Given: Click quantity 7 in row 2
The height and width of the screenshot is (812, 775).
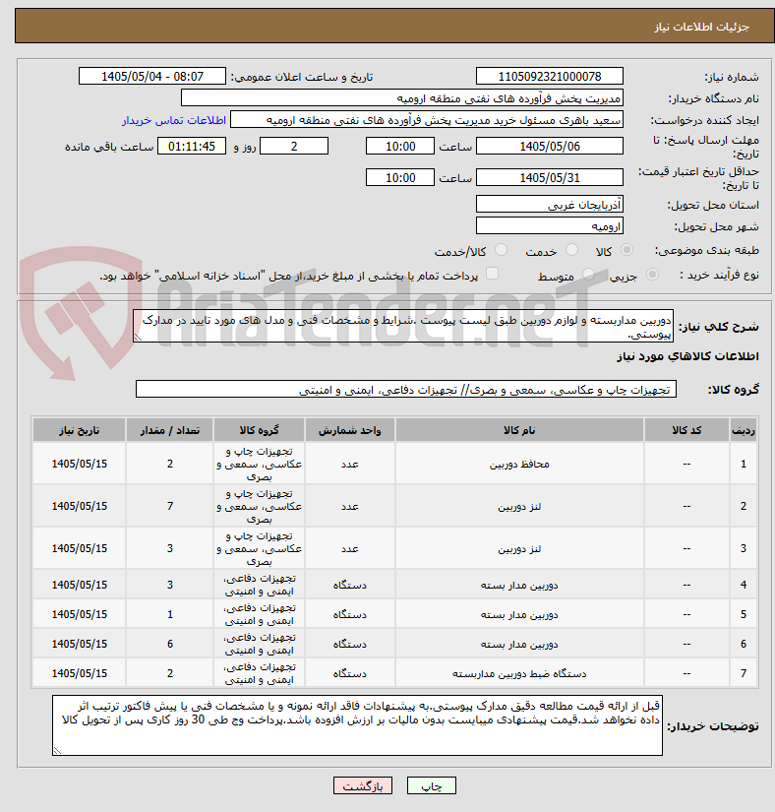Looking at the screenshot, I should click(170, 506).
